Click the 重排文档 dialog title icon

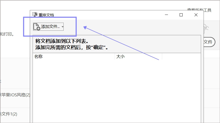point(35,15)
